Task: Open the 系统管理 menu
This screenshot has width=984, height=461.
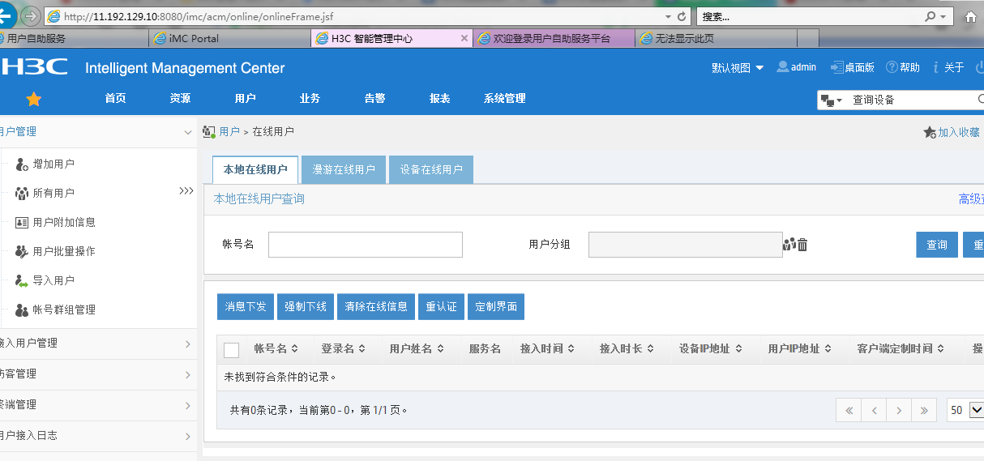Action: [505, 99]
